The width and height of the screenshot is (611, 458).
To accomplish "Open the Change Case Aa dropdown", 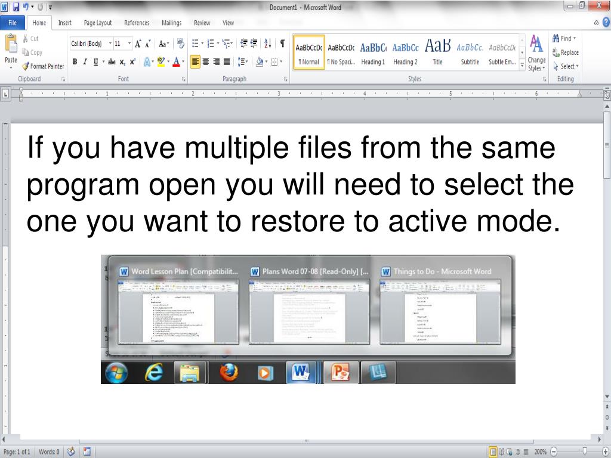I will [163, 44].
